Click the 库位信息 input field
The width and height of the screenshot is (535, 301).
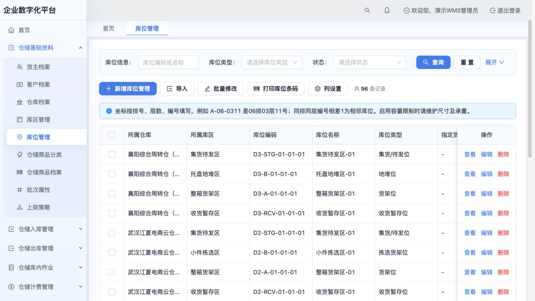(x=168, y=62)
